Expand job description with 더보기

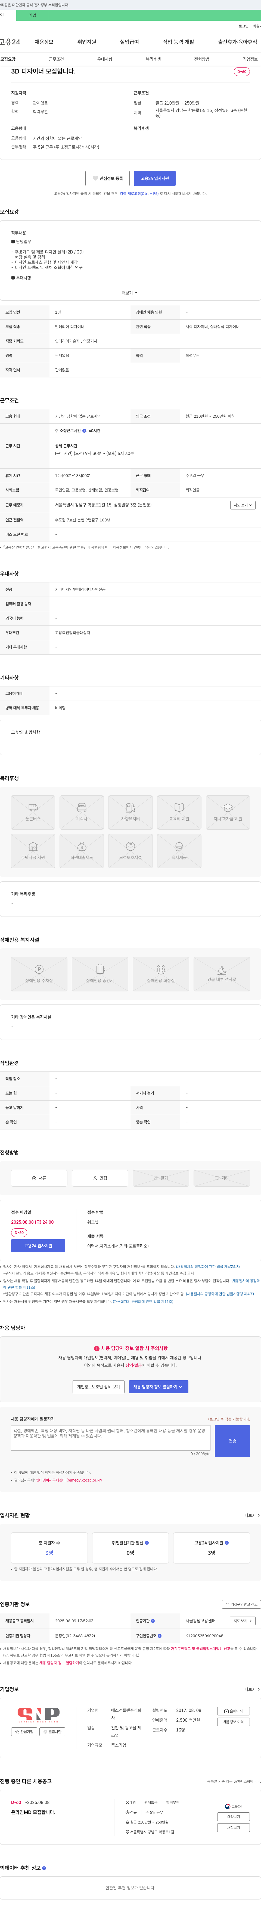tap(130, 293)
